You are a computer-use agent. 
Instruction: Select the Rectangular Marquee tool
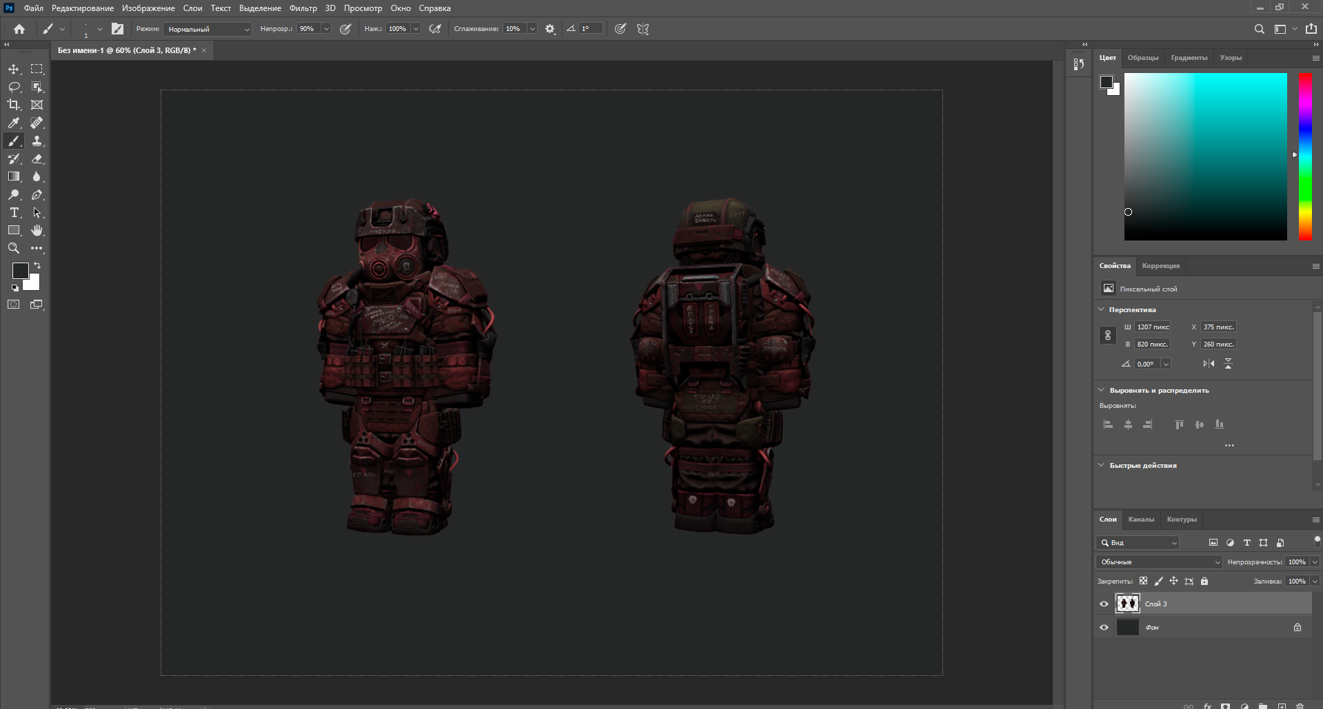pos(37,69)
